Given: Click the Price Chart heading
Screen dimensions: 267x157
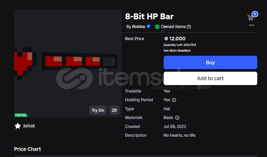Looking at the screenshot, I should point(27,149).
